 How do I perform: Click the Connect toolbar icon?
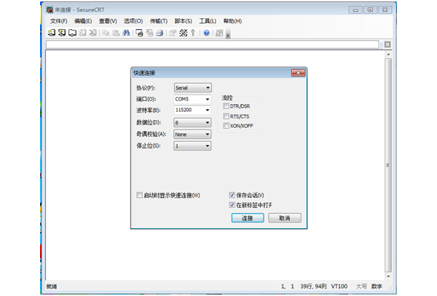point(51,33)
